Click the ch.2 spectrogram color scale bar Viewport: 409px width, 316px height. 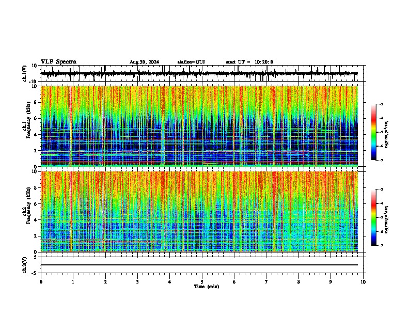[374, 217]
